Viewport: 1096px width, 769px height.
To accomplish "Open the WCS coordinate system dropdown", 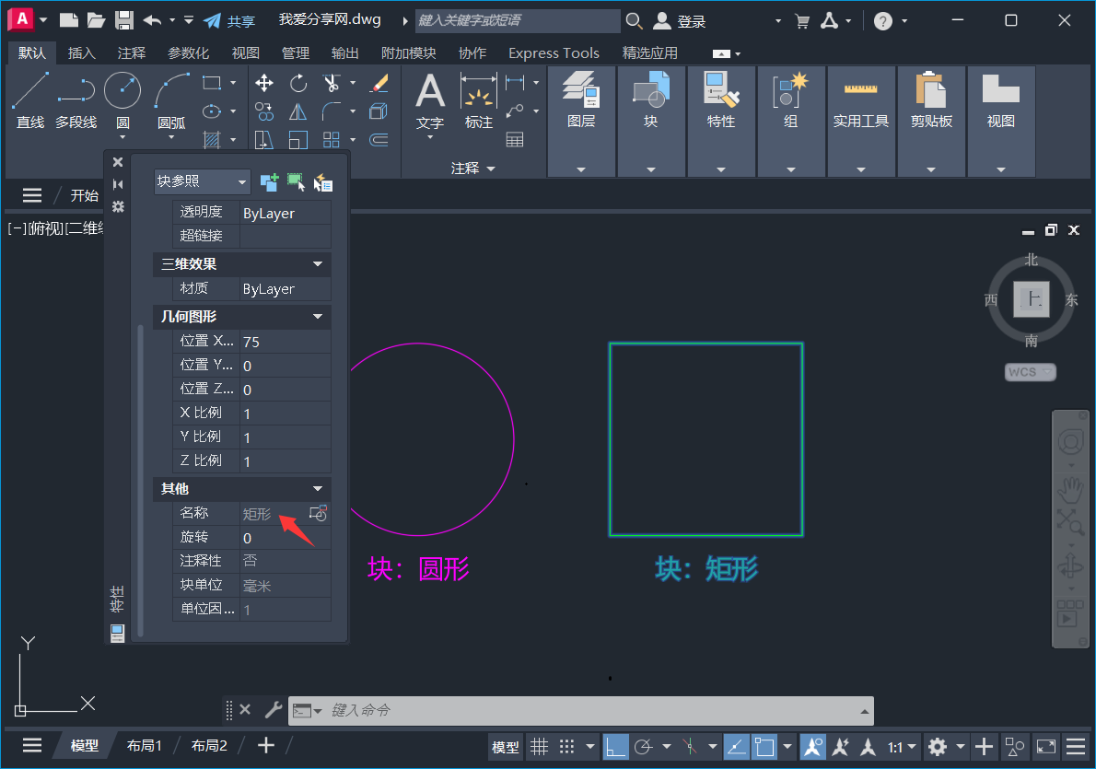I will [1031, 372].
